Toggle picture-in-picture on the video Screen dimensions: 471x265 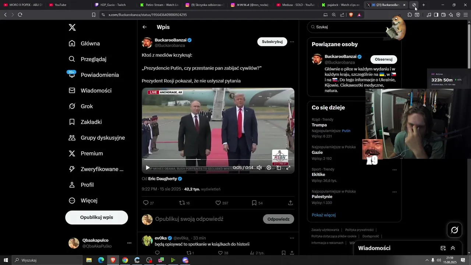[279, 168]
